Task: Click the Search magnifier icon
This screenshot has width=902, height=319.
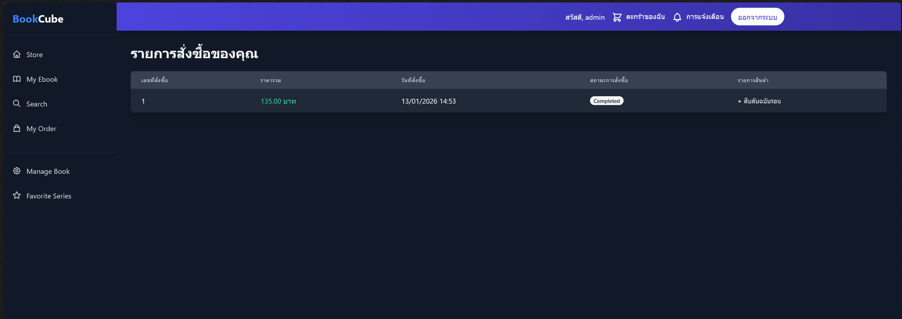Action: coord(17,103)
